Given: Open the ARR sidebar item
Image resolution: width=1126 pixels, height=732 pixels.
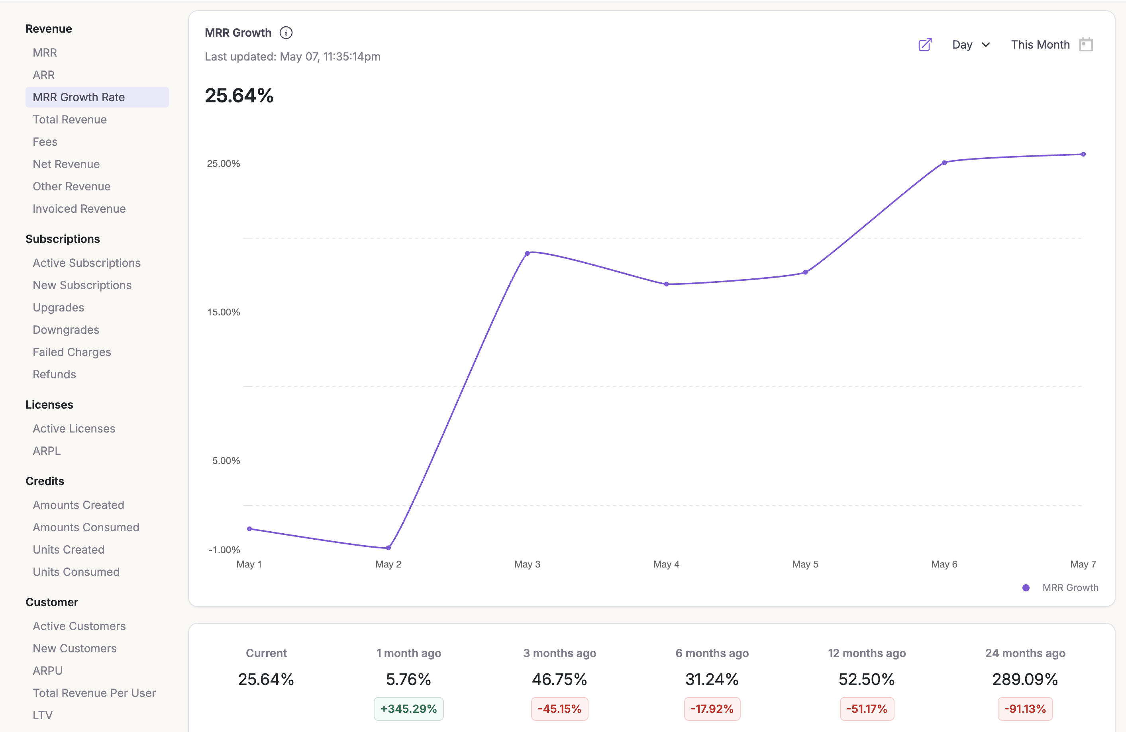Looking at the screenshot, I should (43, 75).
